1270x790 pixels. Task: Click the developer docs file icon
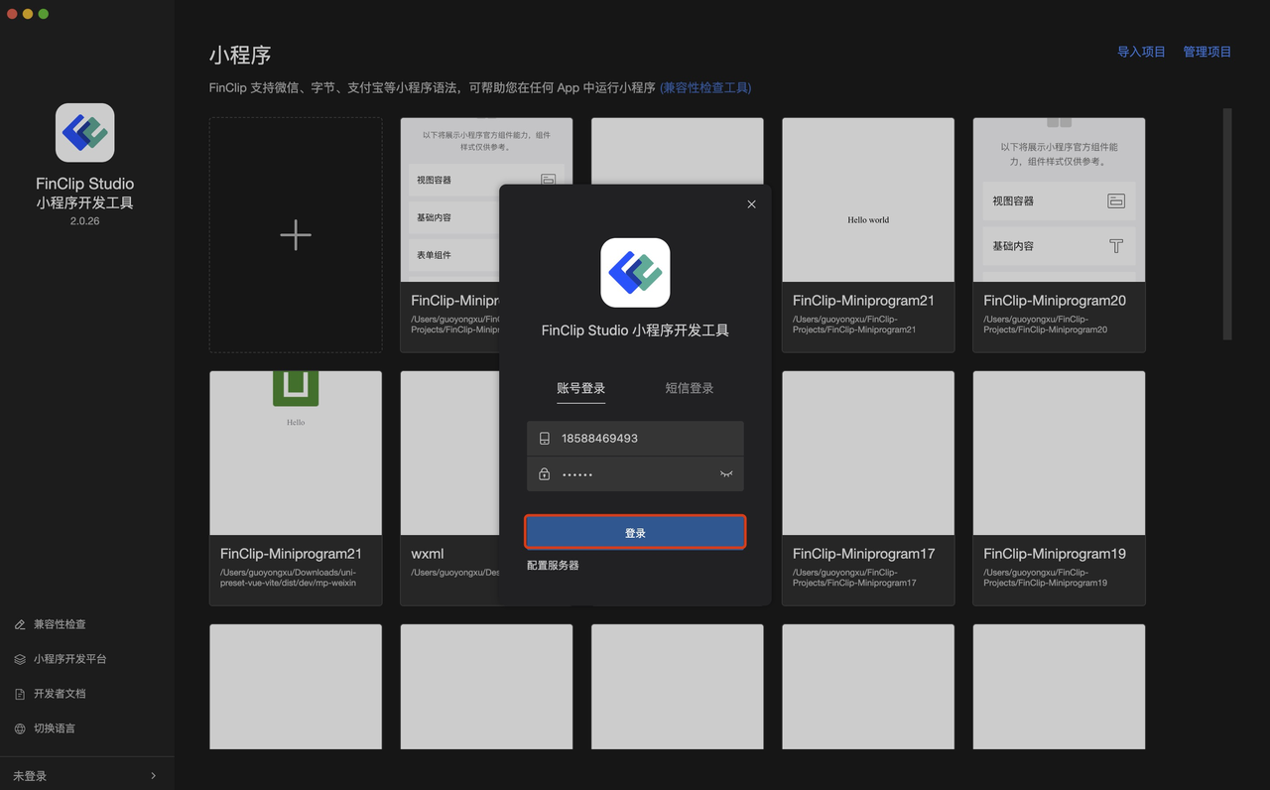pos(20,694)
